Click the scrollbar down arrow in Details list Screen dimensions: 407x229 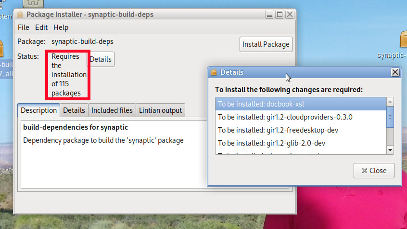[390, 150]
